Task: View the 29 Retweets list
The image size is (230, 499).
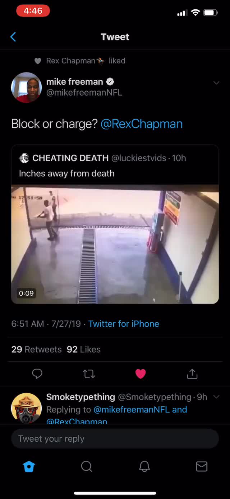Action: [36, 349]
